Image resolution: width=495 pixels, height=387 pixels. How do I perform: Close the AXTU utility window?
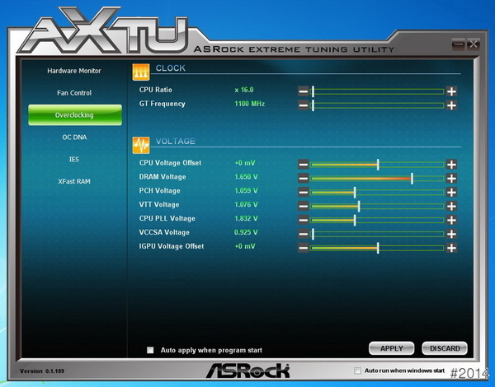(473, 44)
